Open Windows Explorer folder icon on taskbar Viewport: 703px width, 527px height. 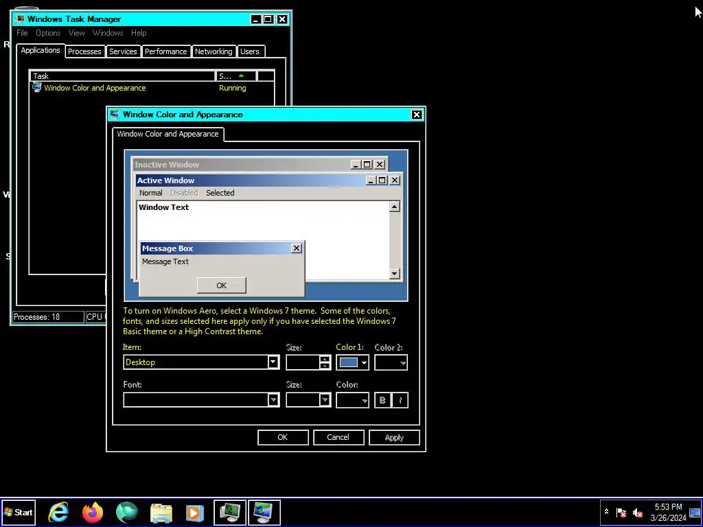point(161,513)
